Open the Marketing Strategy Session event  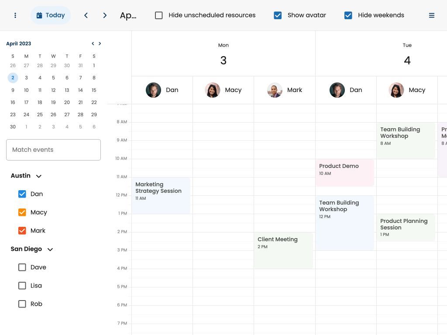click(161, 195)
